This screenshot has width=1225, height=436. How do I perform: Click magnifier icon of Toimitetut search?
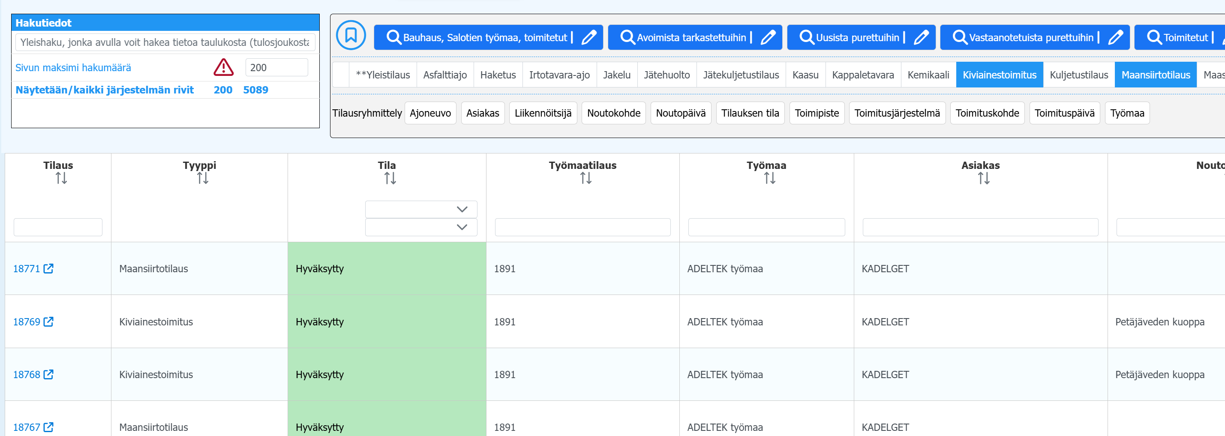pos(1154,37)
